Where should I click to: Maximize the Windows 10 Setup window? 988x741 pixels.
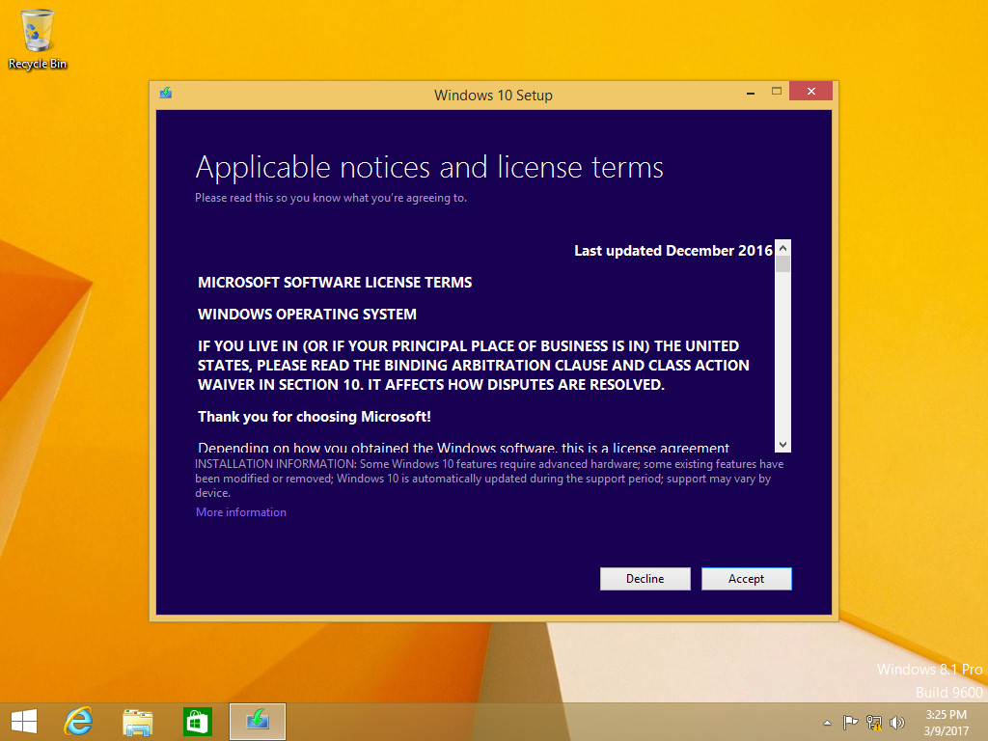click(777, 92)
